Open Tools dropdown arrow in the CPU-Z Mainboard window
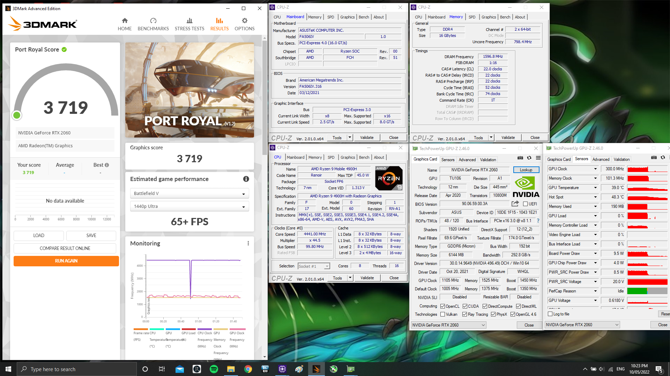Image resolution: width=670 pixels, height=376 pixels. [350, 138]
